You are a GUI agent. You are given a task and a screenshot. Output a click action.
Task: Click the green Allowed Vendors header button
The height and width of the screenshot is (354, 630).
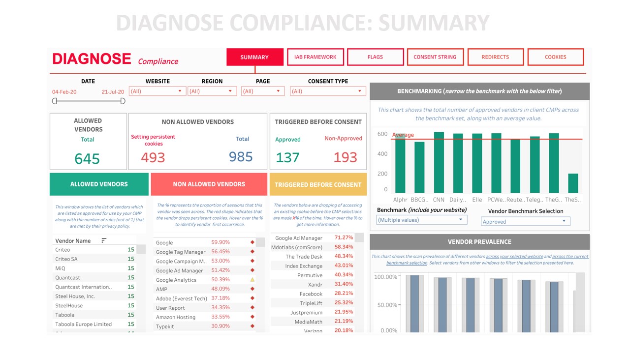(99, 184)
